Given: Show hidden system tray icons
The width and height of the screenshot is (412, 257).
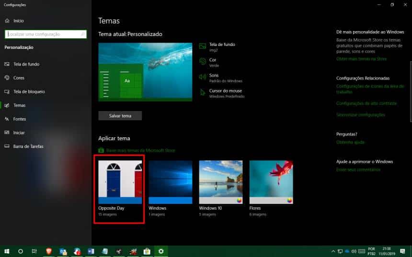Looking at the screenshot, I should click(333, 251).
